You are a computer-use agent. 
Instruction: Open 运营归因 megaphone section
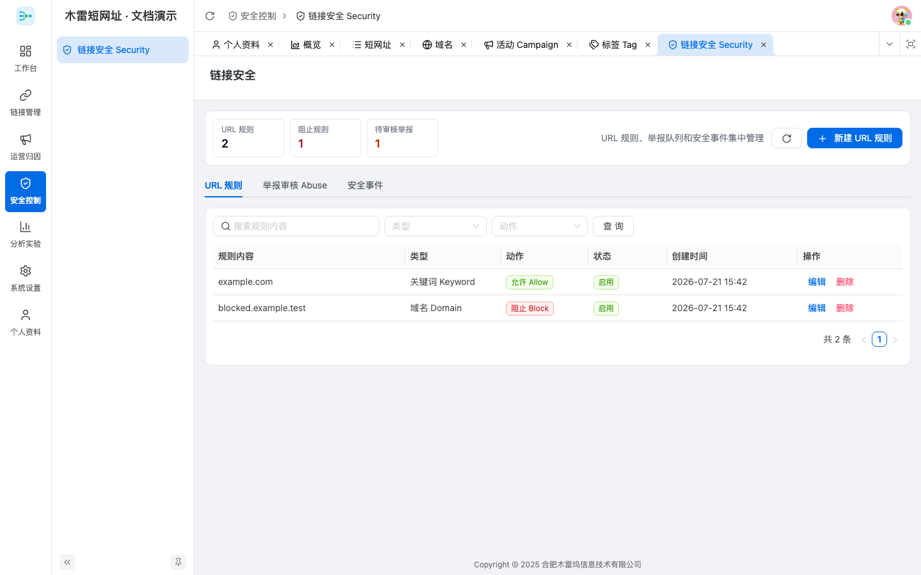(26, 147)
